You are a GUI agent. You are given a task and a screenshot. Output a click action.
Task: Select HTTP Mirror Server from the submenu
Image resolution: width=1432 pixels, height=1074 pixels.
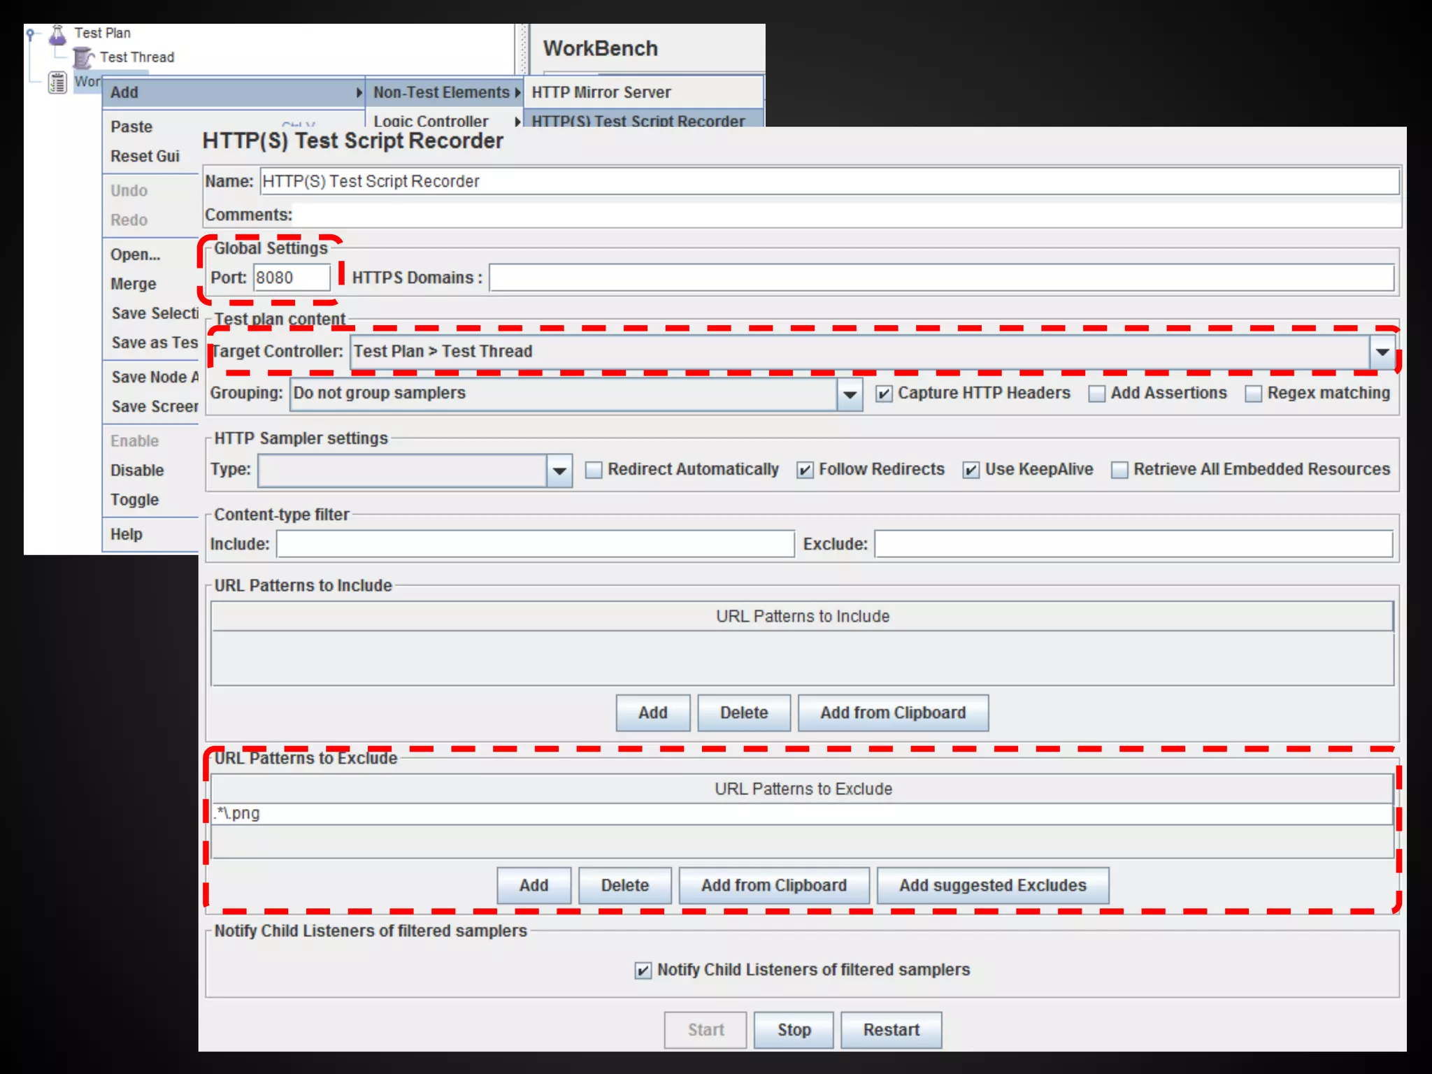(601, 92)
